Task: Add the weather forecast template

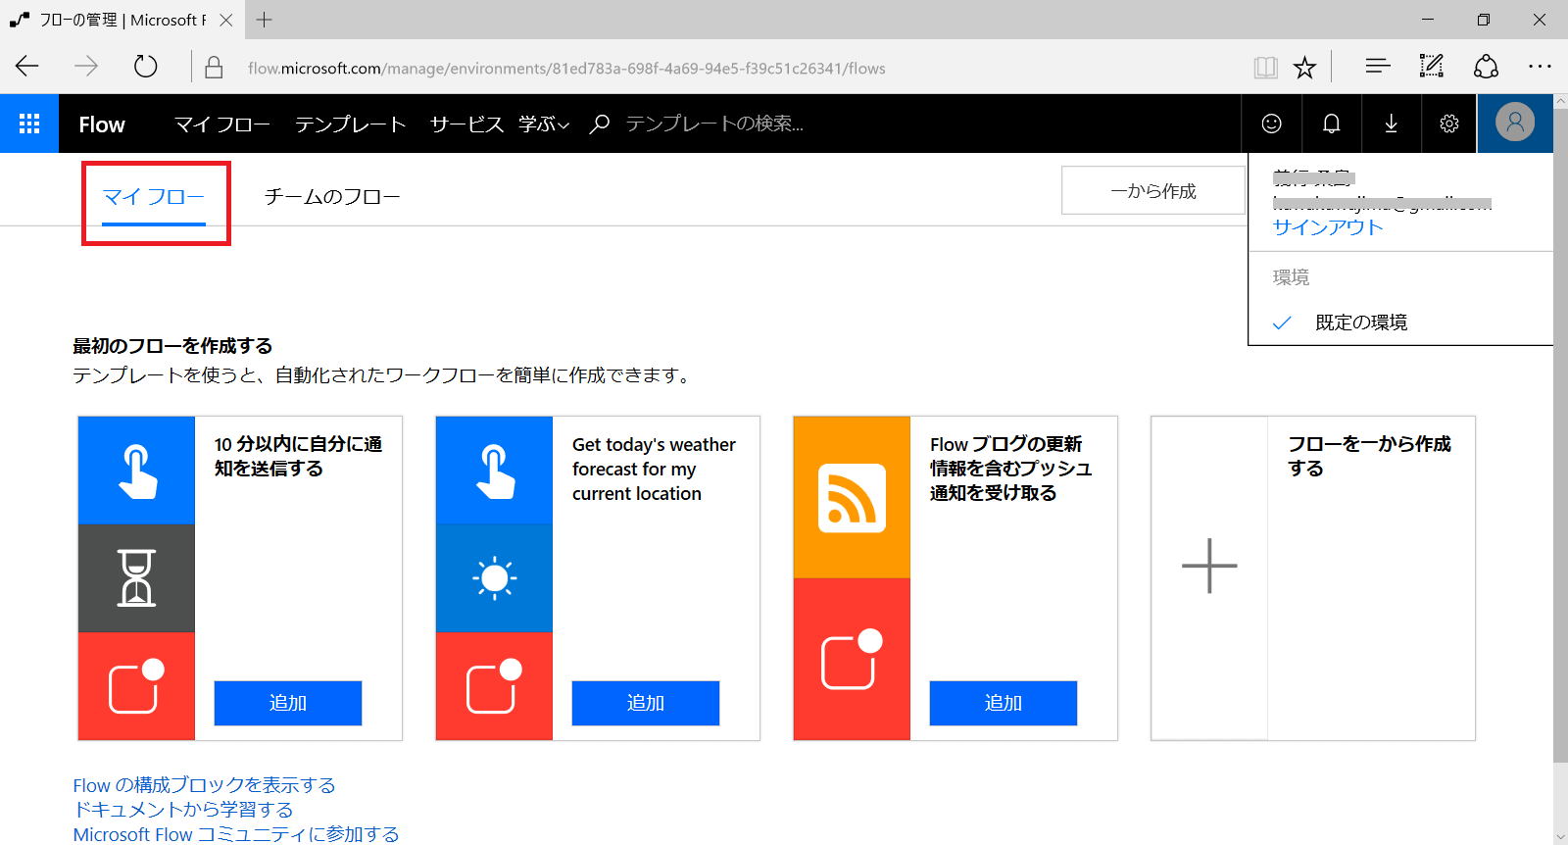Action: coord(646,703)
